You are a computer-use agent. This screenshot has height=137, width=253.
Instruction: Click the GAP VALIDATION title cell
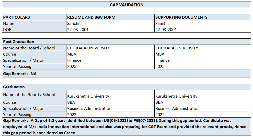pyautogui.click(x=126, y=5)
